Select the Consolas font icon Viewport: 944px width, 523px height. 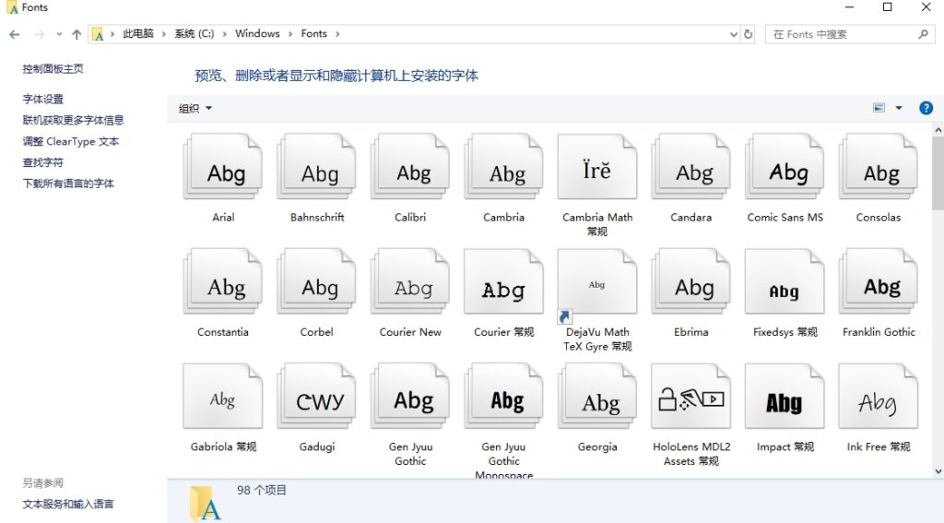click(x=879, y=167)
